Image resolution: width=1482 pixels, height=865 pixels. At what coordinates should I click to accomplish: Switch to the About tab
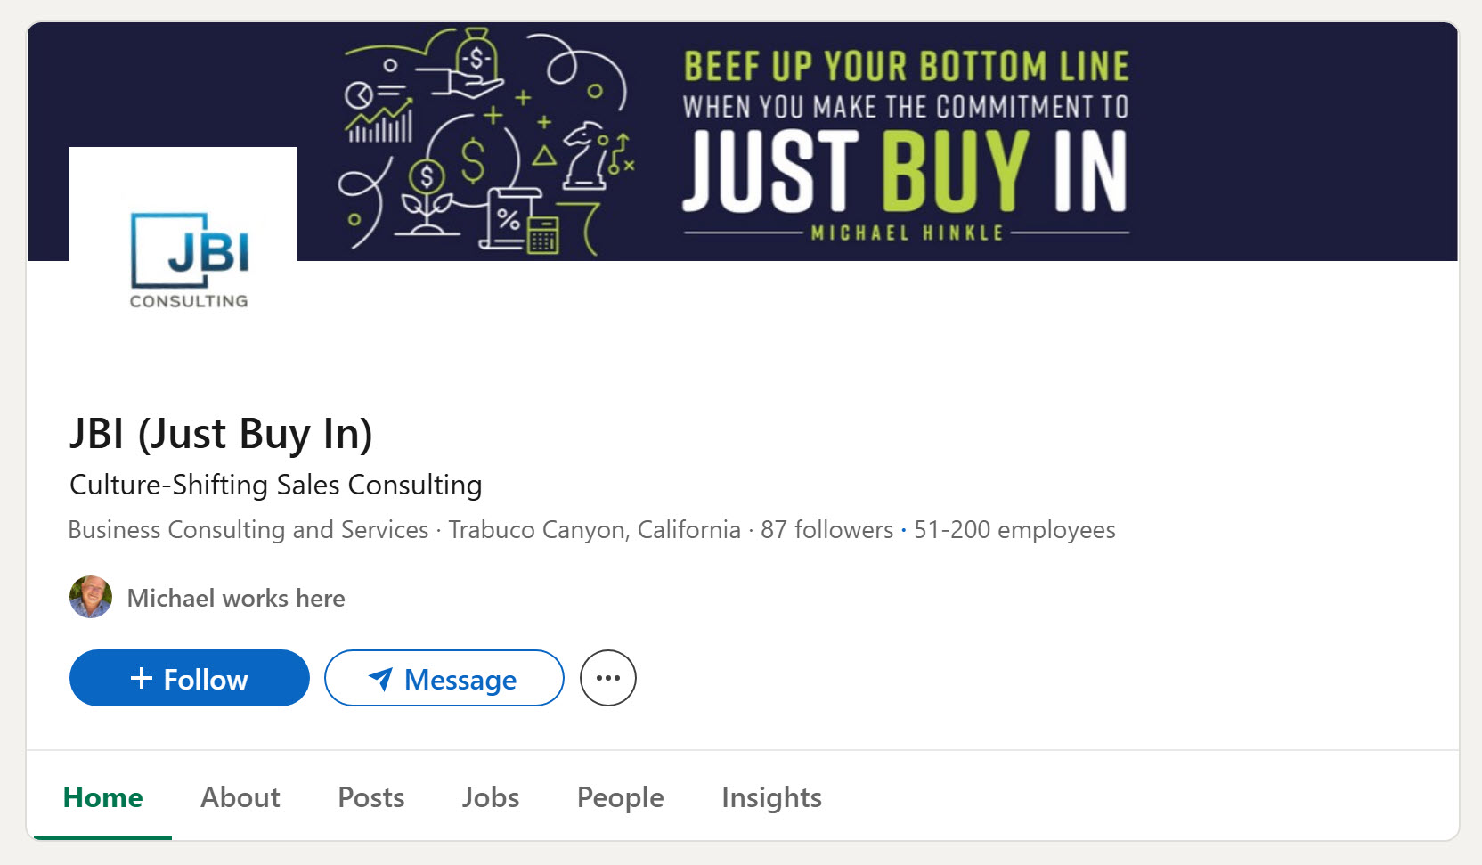pos(240,797)
